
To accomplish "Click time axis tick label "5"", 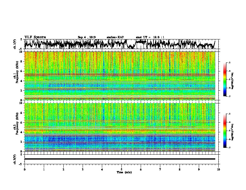I will coord(121,170).
